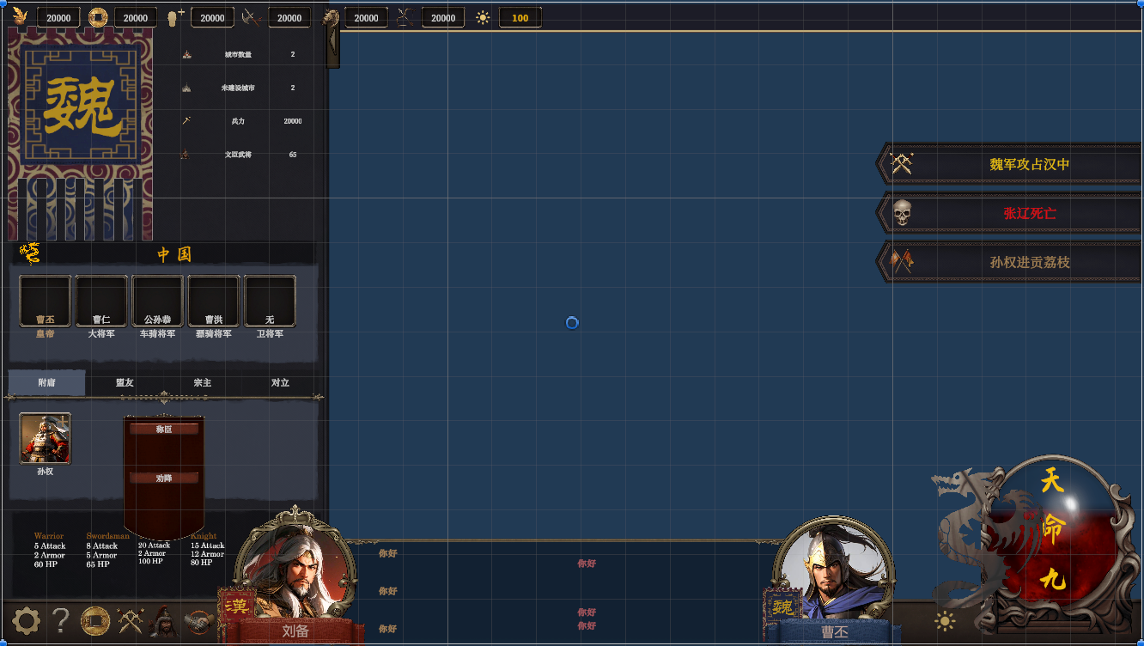Viewport: 1144px width, 646px height.
Task: Click the flags icon on 孙权进贡荔枝 banner
Action: pyautogui.click(x=901, y=261)
